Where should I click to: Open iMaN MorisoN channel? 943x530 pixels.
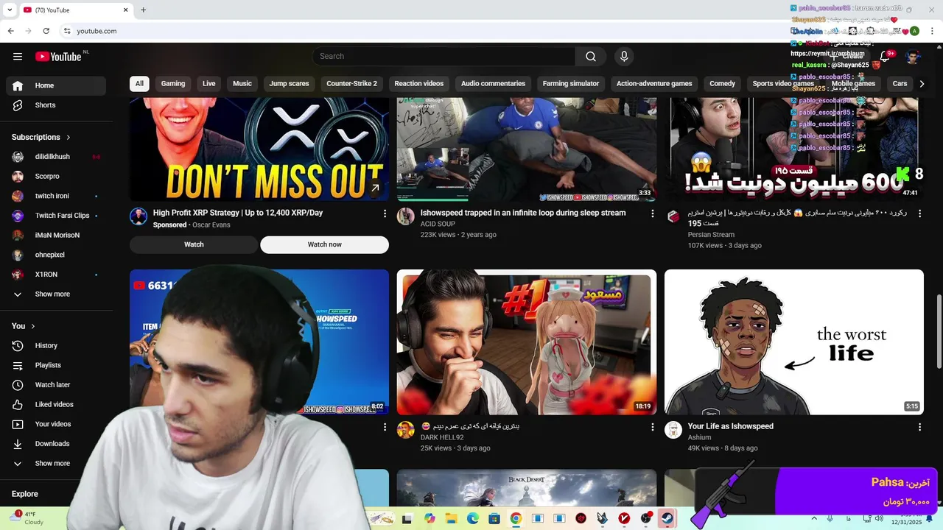coord(56,236)
